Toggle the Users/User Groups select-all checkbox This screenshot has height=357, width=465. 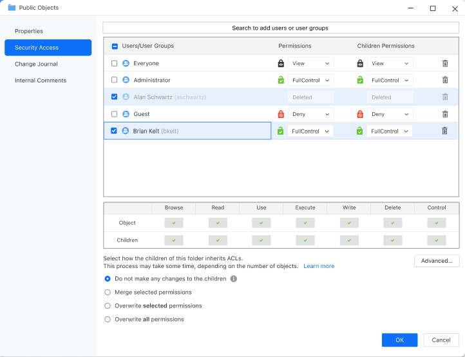115,46
